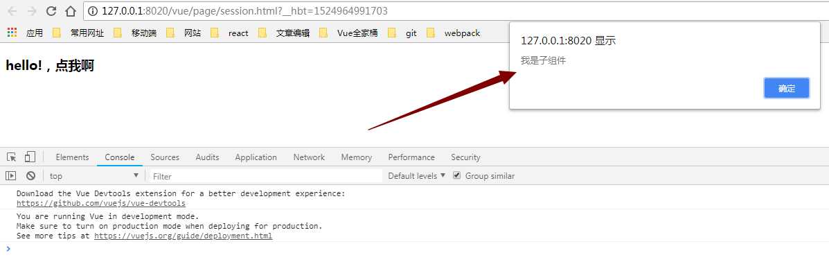
Task: Go to browser home page icon
Action: pyautogui.click(x=71, y=10)
